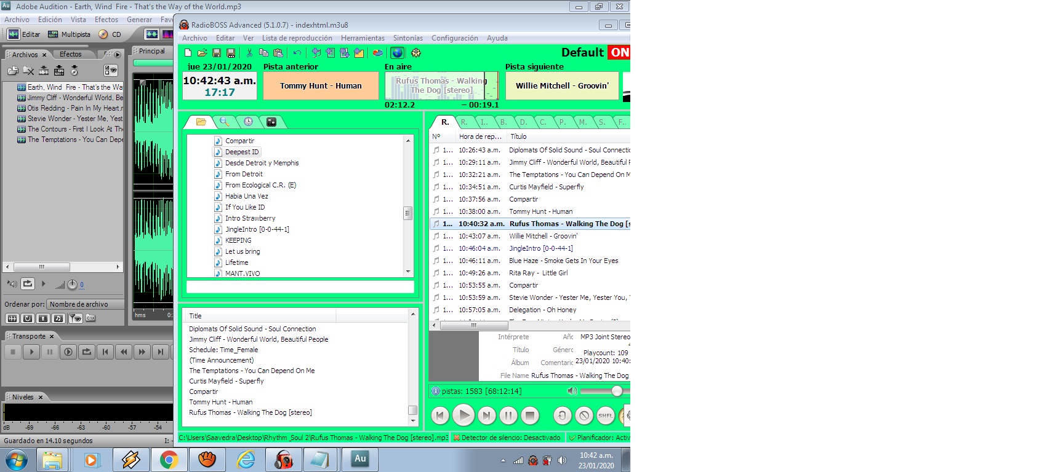Click Pause button in RadioBOSS player
Viewport: 1047px width, 472px height.
508,415
